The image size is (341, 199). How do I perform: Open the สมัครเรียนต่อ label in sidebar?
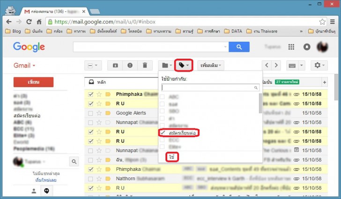27,116
